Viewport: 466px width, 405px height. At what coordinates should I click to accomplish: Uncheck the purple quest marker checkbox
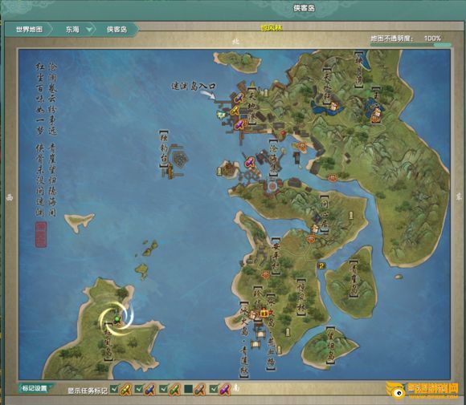(214, 389)
